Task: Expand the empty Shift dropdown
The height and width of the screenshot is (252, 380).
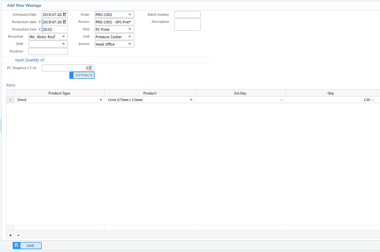Action: (63, 44)
